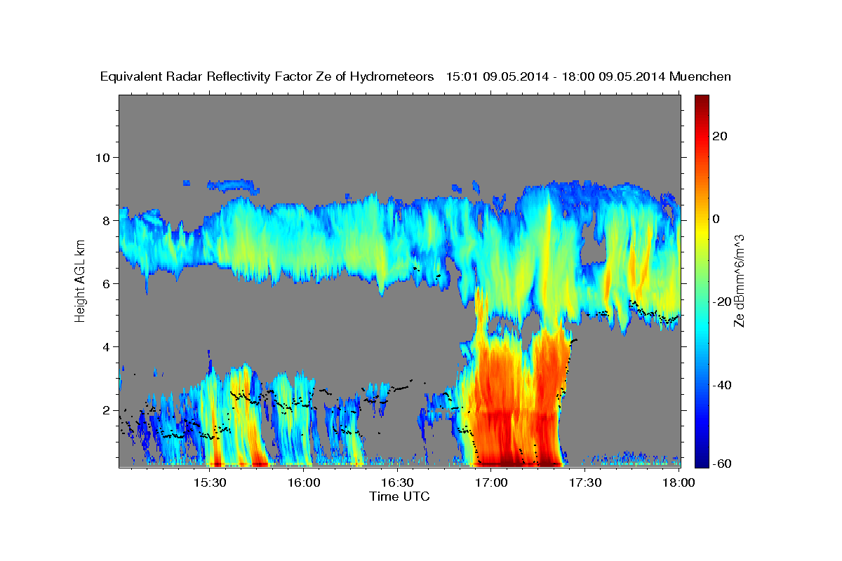Image resolution: width=842 pixels, height=561 pixels.
Task: Click the 16:00 time tick label
Action: tap(304, 482)
